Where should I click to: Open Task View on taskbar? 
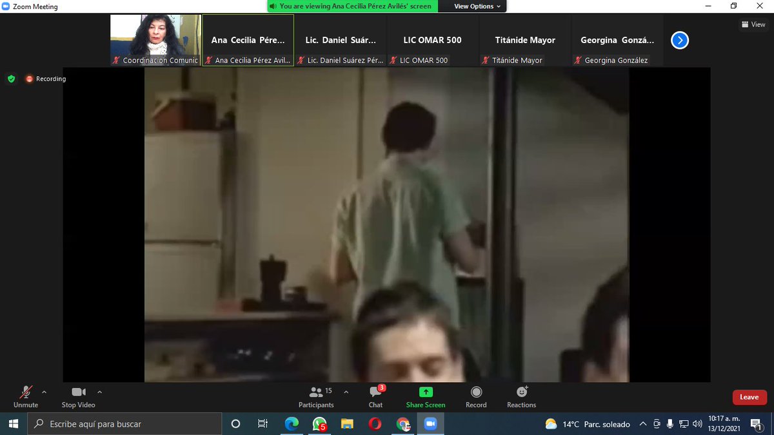263,424
